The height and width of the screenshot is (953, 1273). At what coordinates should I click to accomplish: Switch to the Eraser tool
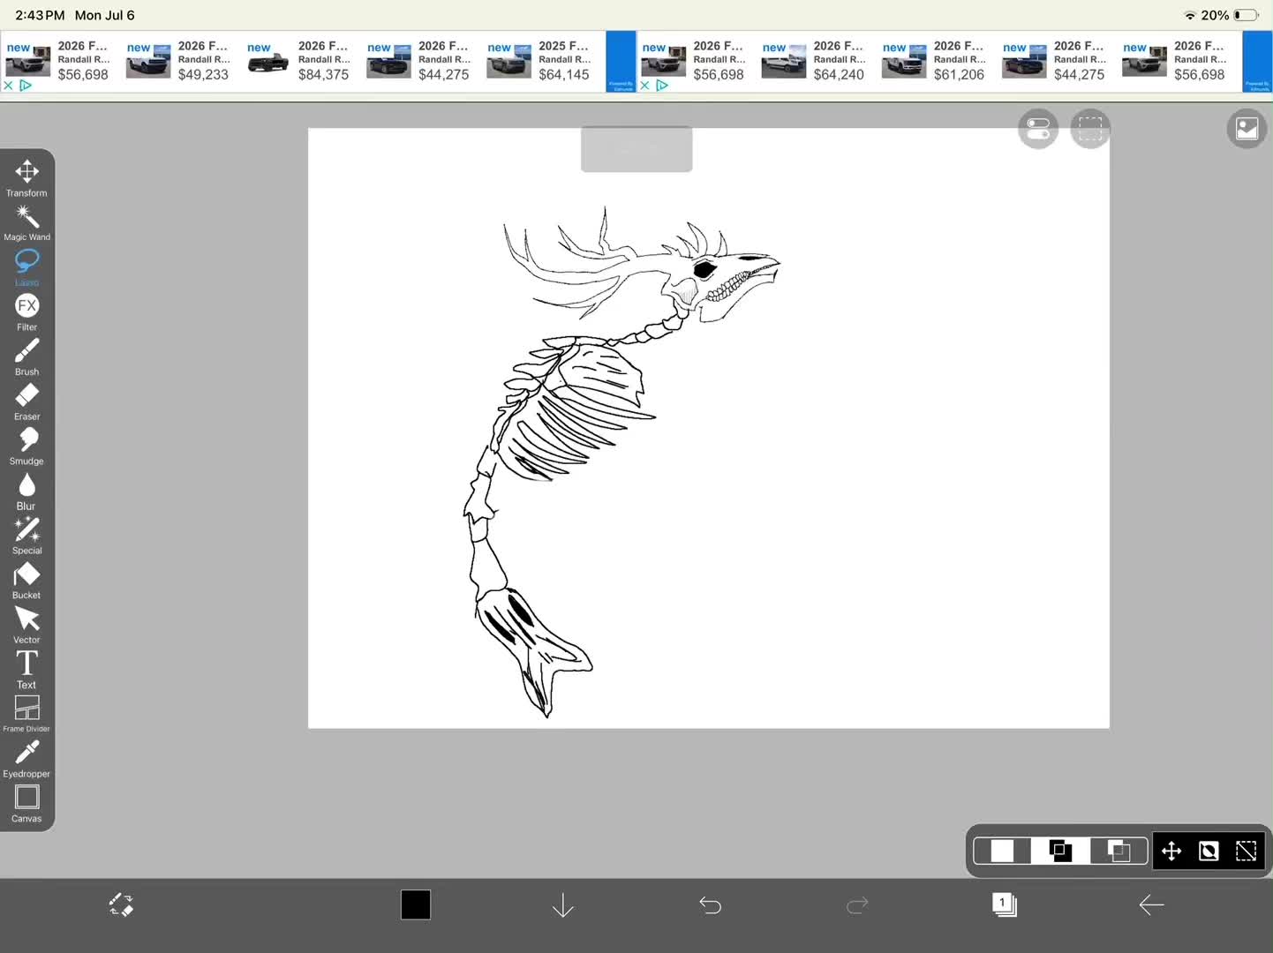26,401
